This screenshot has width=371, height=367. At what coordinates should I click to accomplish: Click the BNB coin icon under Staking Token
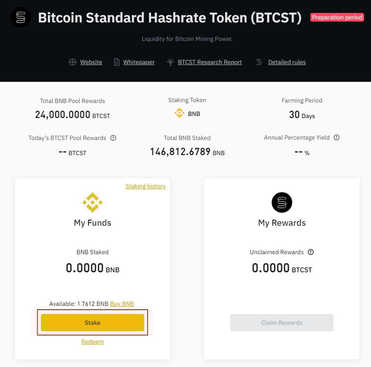coord(179,114)
